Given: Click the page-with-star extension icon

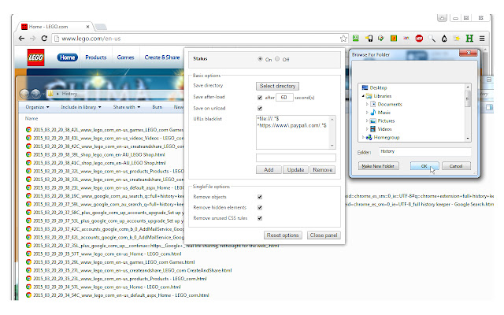Looking at the screenshot, I should pos(457,39).
